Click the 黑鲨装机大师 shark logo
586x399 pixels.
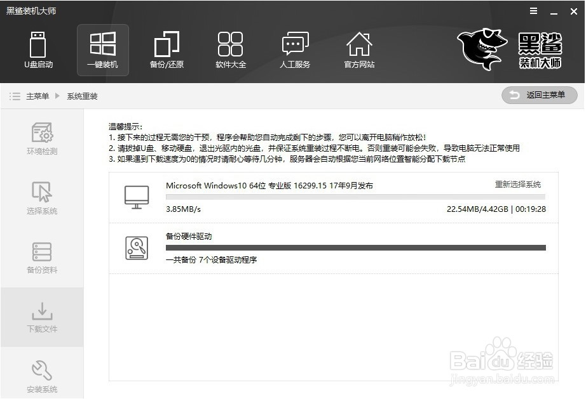click(x=481, y=48)
